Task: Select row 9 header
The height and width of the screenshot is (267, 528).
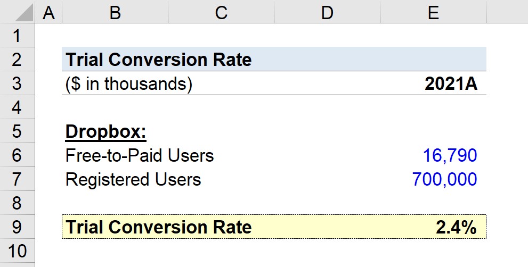Action: (x=17, y=226)
